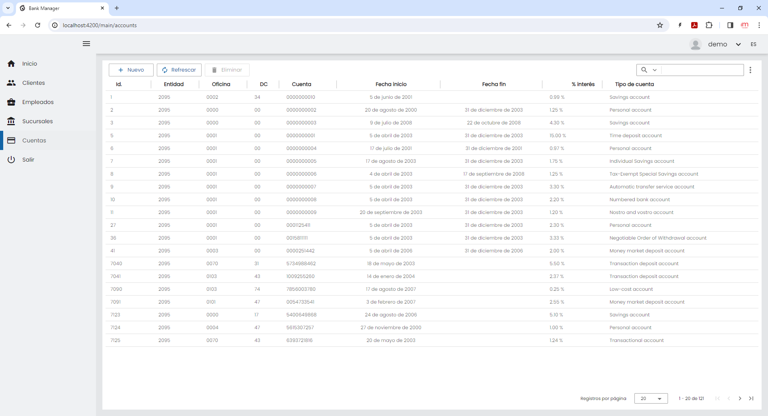Open a new browser tab
768x416 pixels.
pyautogui.click(x=117, y=8)
